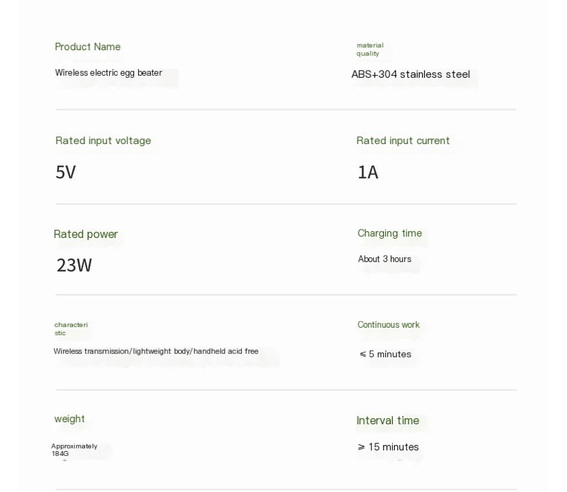Click the 'Rated input current' label
This screenshot has height=492, width=567.
click(403, 141)
